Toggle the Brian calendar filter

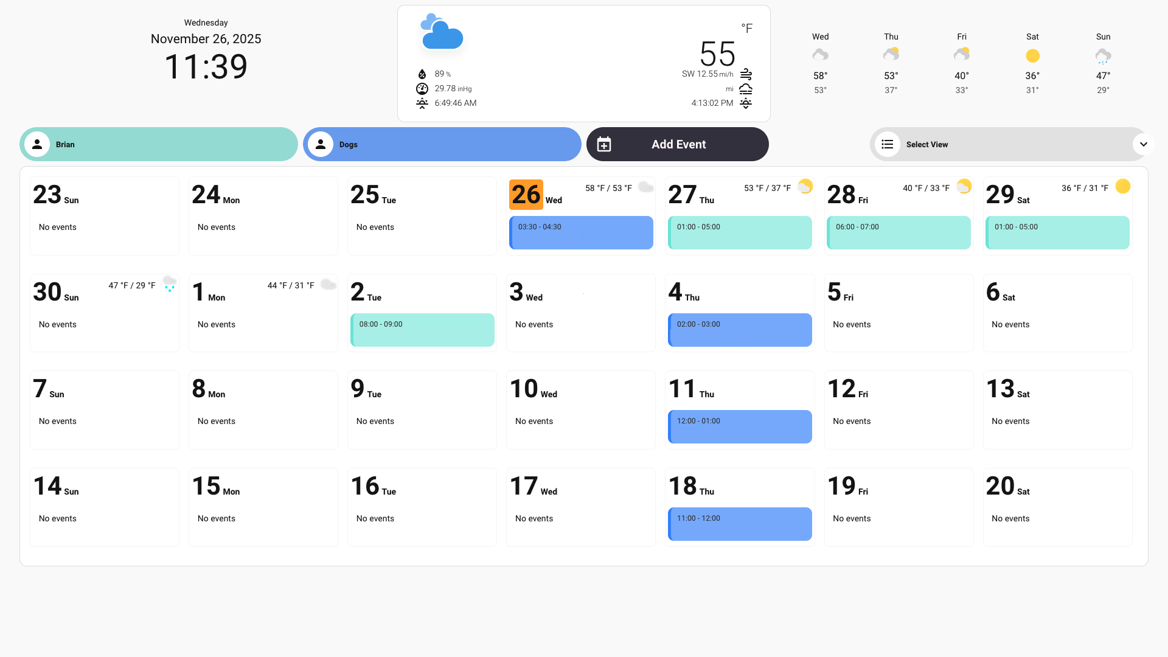click(158, 144)
